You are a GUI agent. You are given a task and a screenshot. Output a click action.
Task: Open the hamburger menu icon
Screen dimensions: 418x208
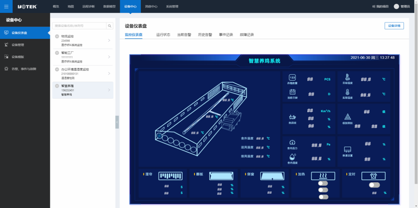pyautogui.click(x=6, y=7)
